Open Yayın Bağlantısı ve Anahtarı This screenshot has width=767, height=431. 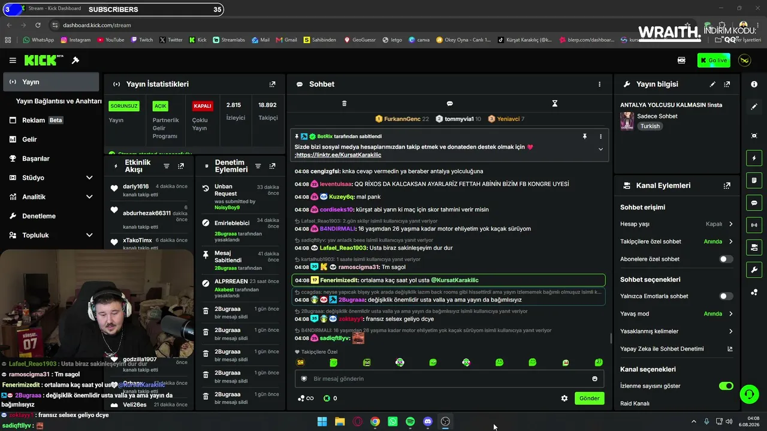pos(59,101)
